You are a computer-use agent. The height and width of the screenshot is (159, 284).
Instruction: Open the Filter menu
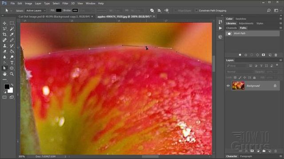coord(65,4)
